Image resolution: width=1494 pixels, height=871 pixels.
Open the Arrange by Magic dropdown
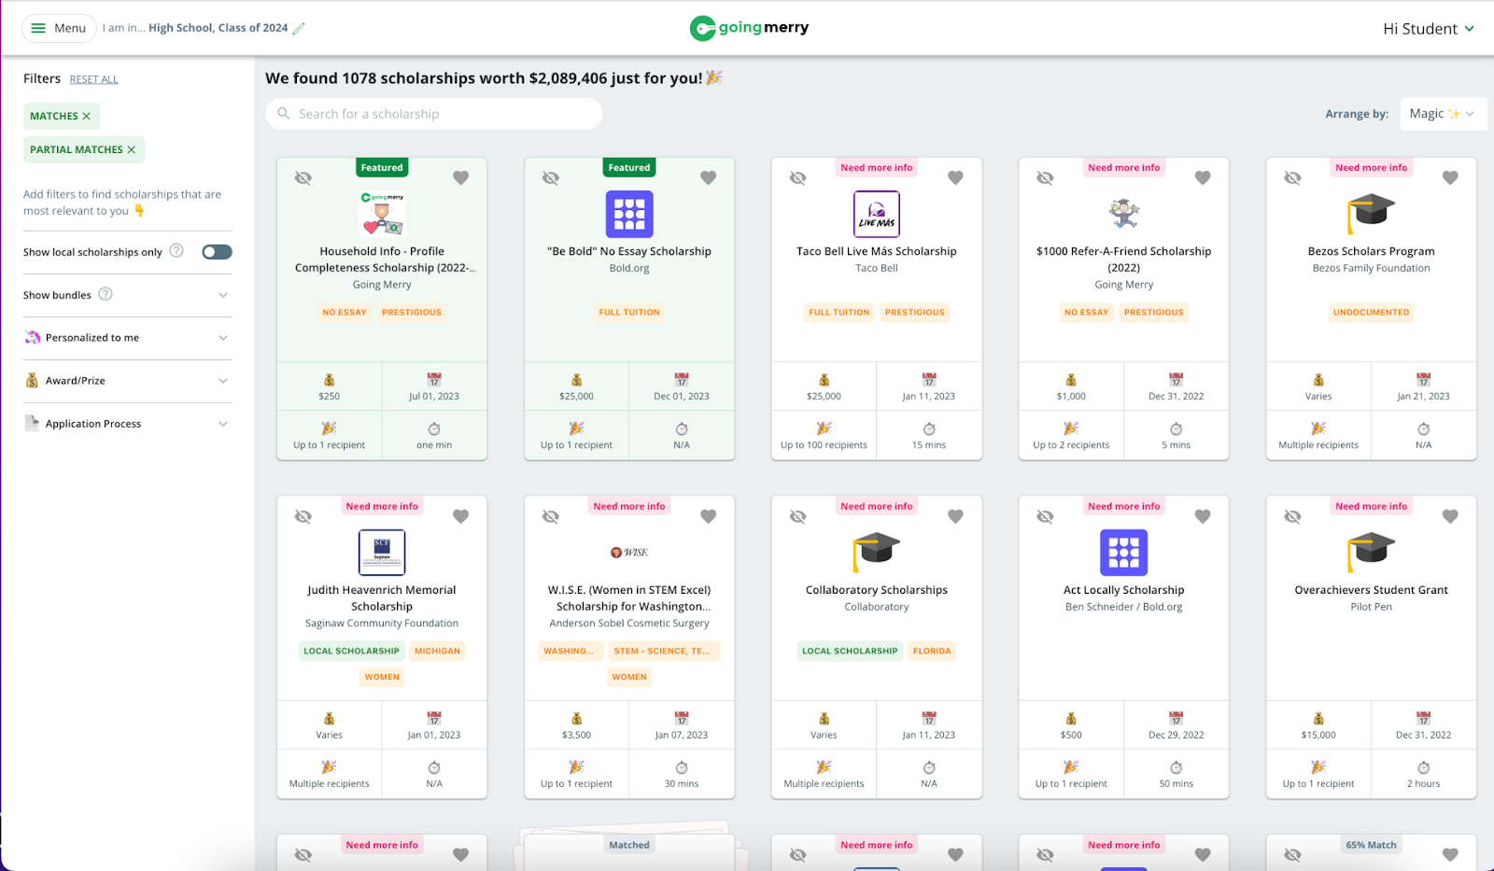click(1443, 114)
